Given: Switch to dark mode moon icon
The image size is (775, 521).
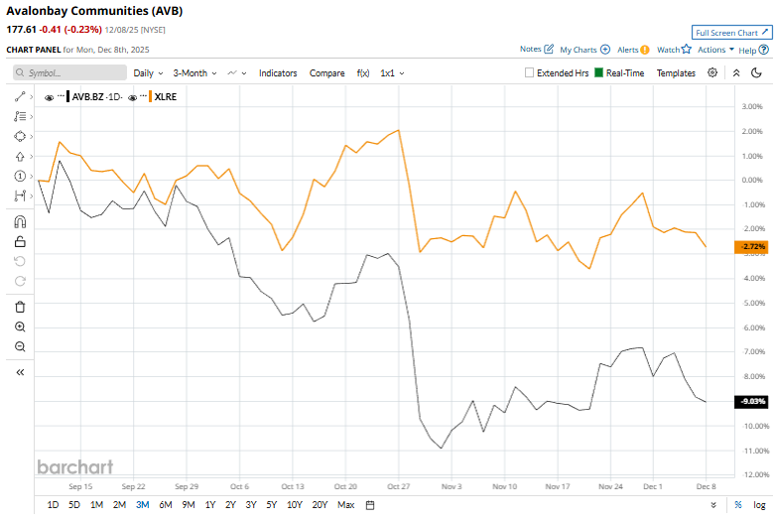Looking at the screenshot, I should pos(756,72).
